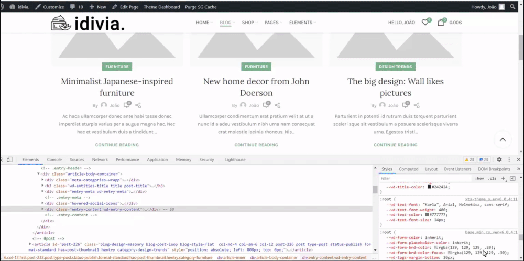Open the BLOG navigation menu
The image size is (524, 261).
[x=227, y=23]
